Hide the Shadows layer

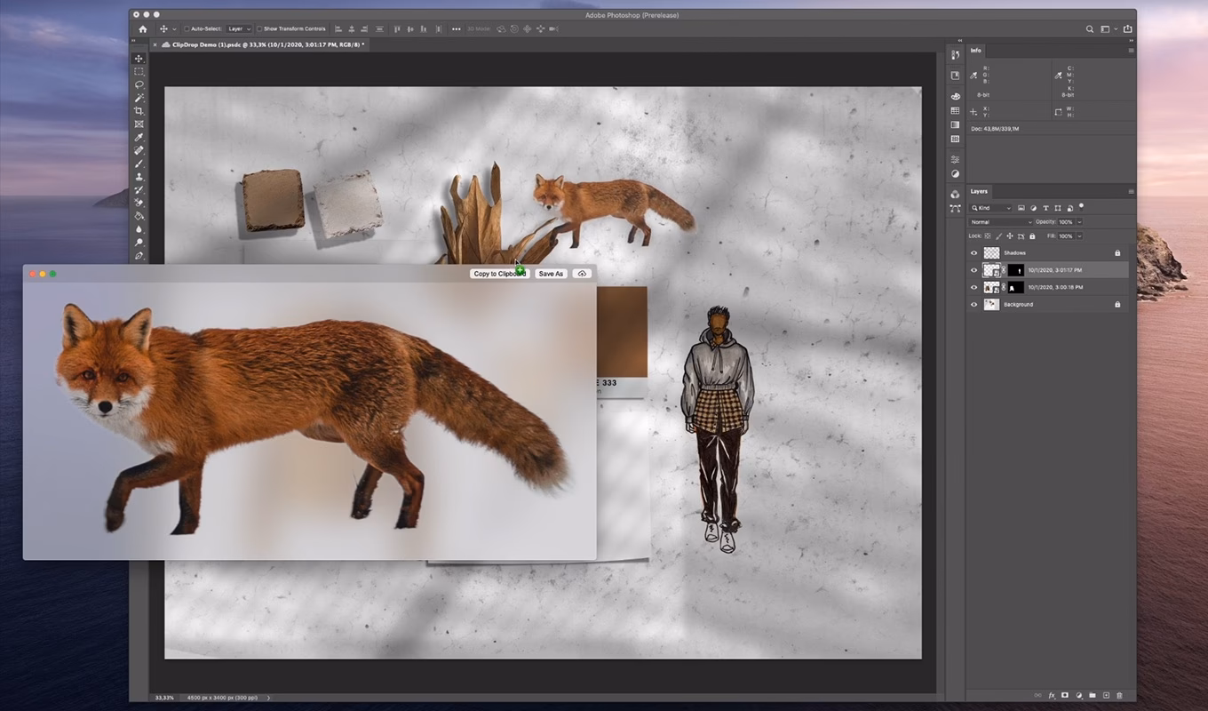click(974, 253)
